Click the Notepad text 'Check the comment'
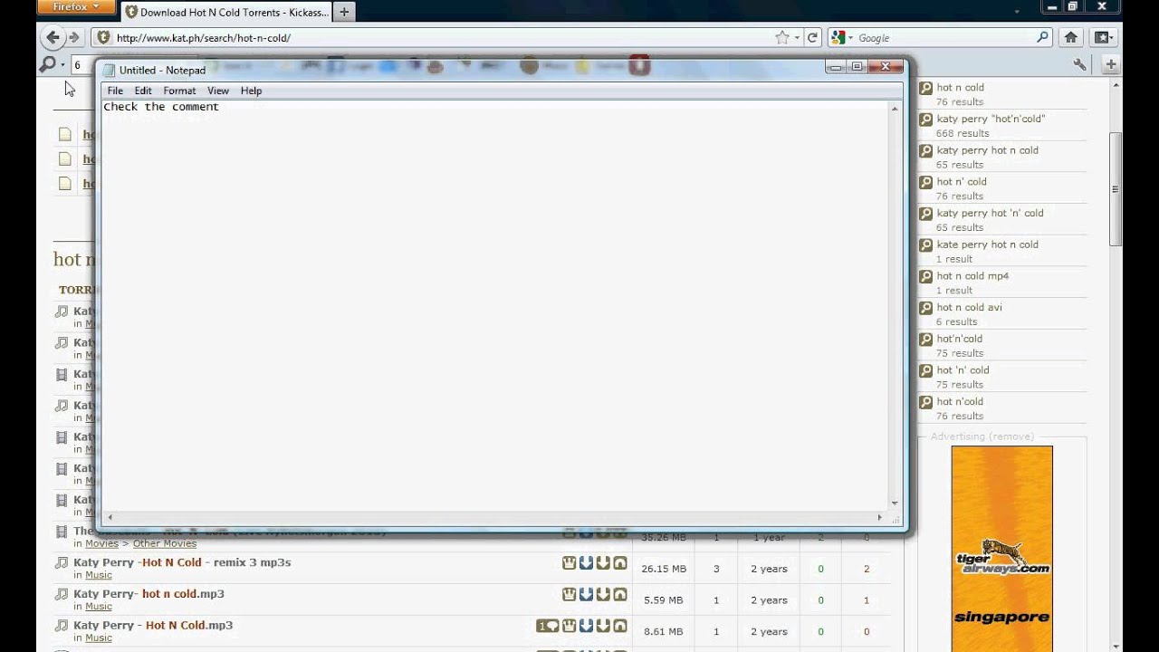Viewport: 1159px width, 652px height. pos(161,107)
